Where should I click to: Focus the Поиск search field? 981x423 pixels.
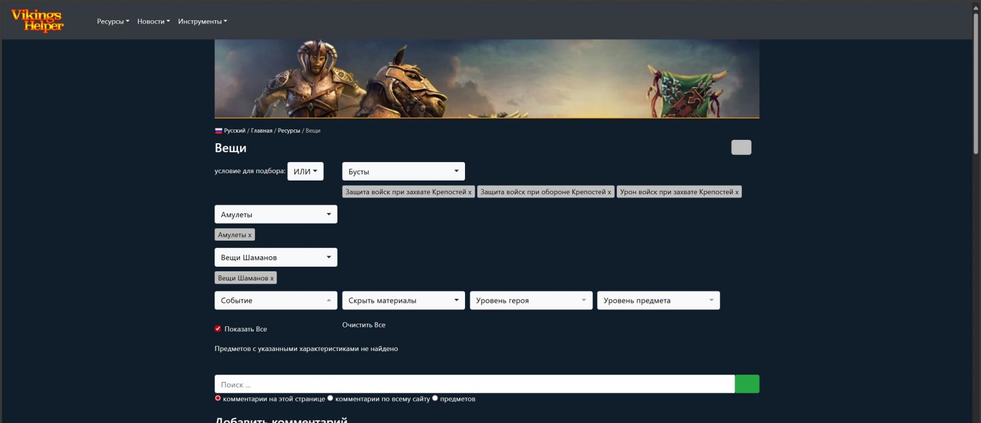click(475, 384)
